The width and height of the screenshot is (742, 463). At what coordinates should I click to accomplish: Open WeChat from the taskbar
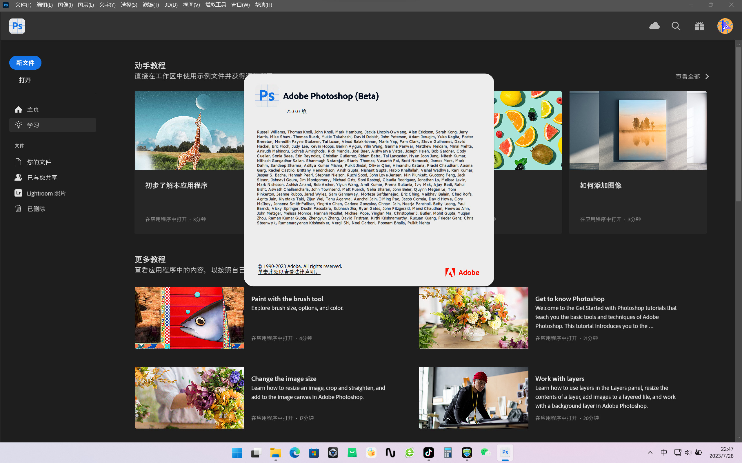click(486, 453)
